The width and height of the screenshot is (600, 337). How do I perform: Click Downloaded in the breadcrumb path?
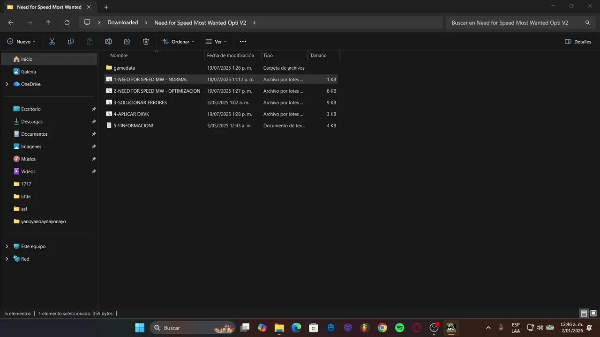[123, 22]
